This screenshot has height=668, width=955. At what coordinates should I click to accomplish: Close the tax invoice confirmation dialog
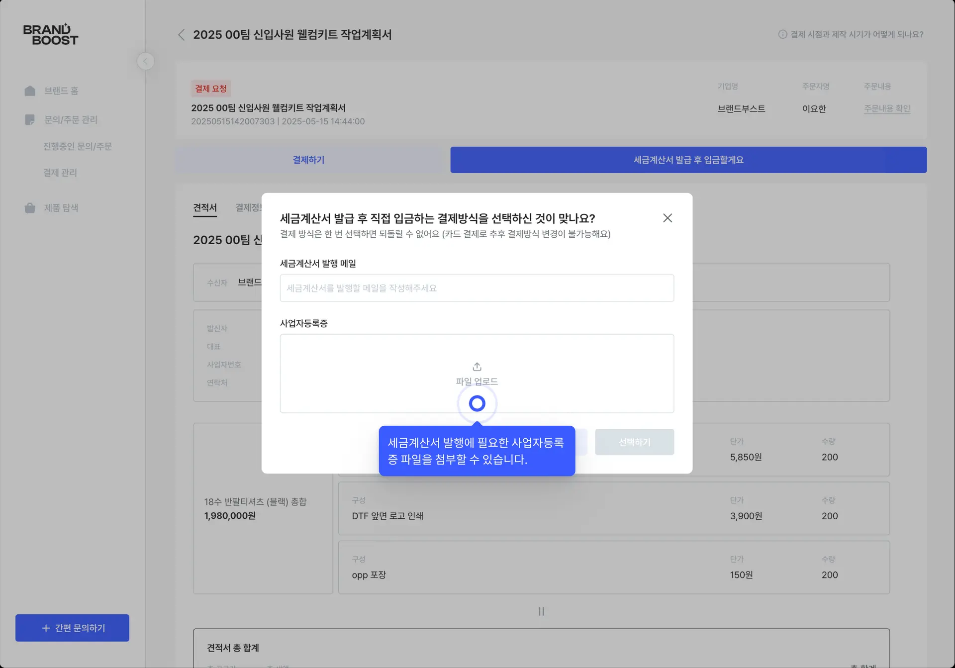point(668,218)
